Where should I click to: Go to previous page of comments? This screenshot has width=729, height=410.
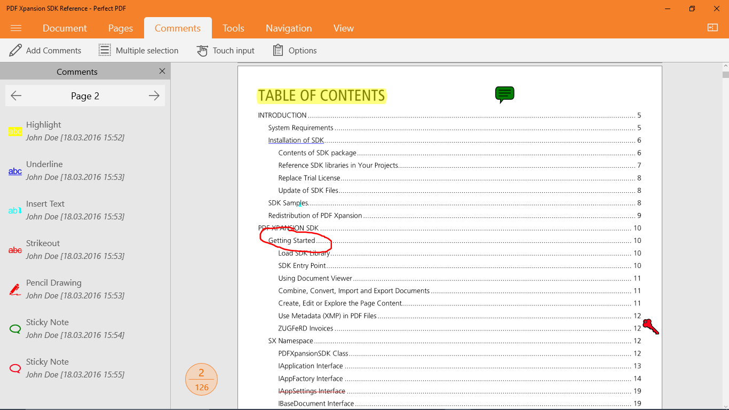(x=16, y=96)
